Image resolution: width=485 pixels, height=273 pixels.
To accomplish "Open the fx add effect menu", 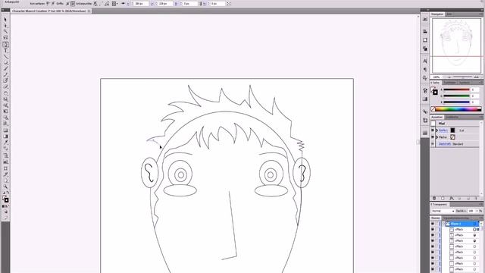I will pos(452,198).
